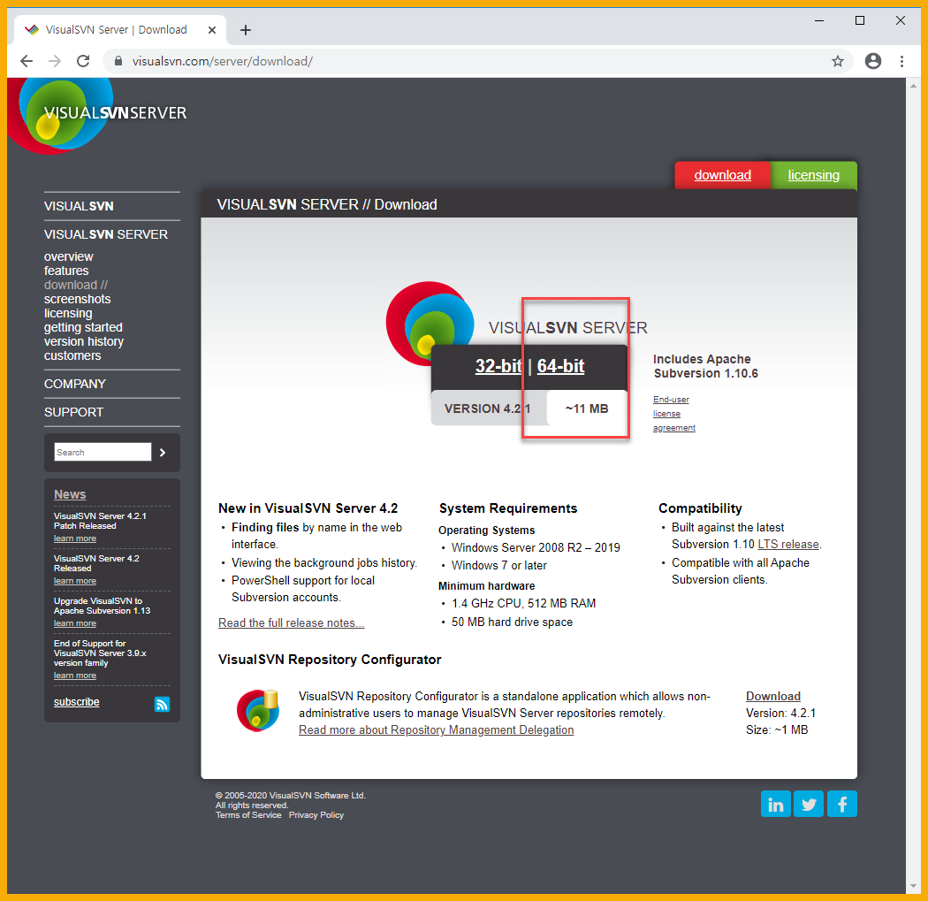Maximize the browser window
Viewport: 928px width, 901px height.
point(860,20)
